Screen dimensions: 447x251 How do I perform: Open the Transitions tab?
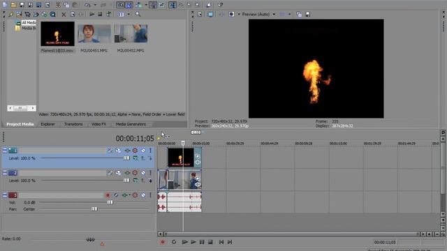coord(73,124)
